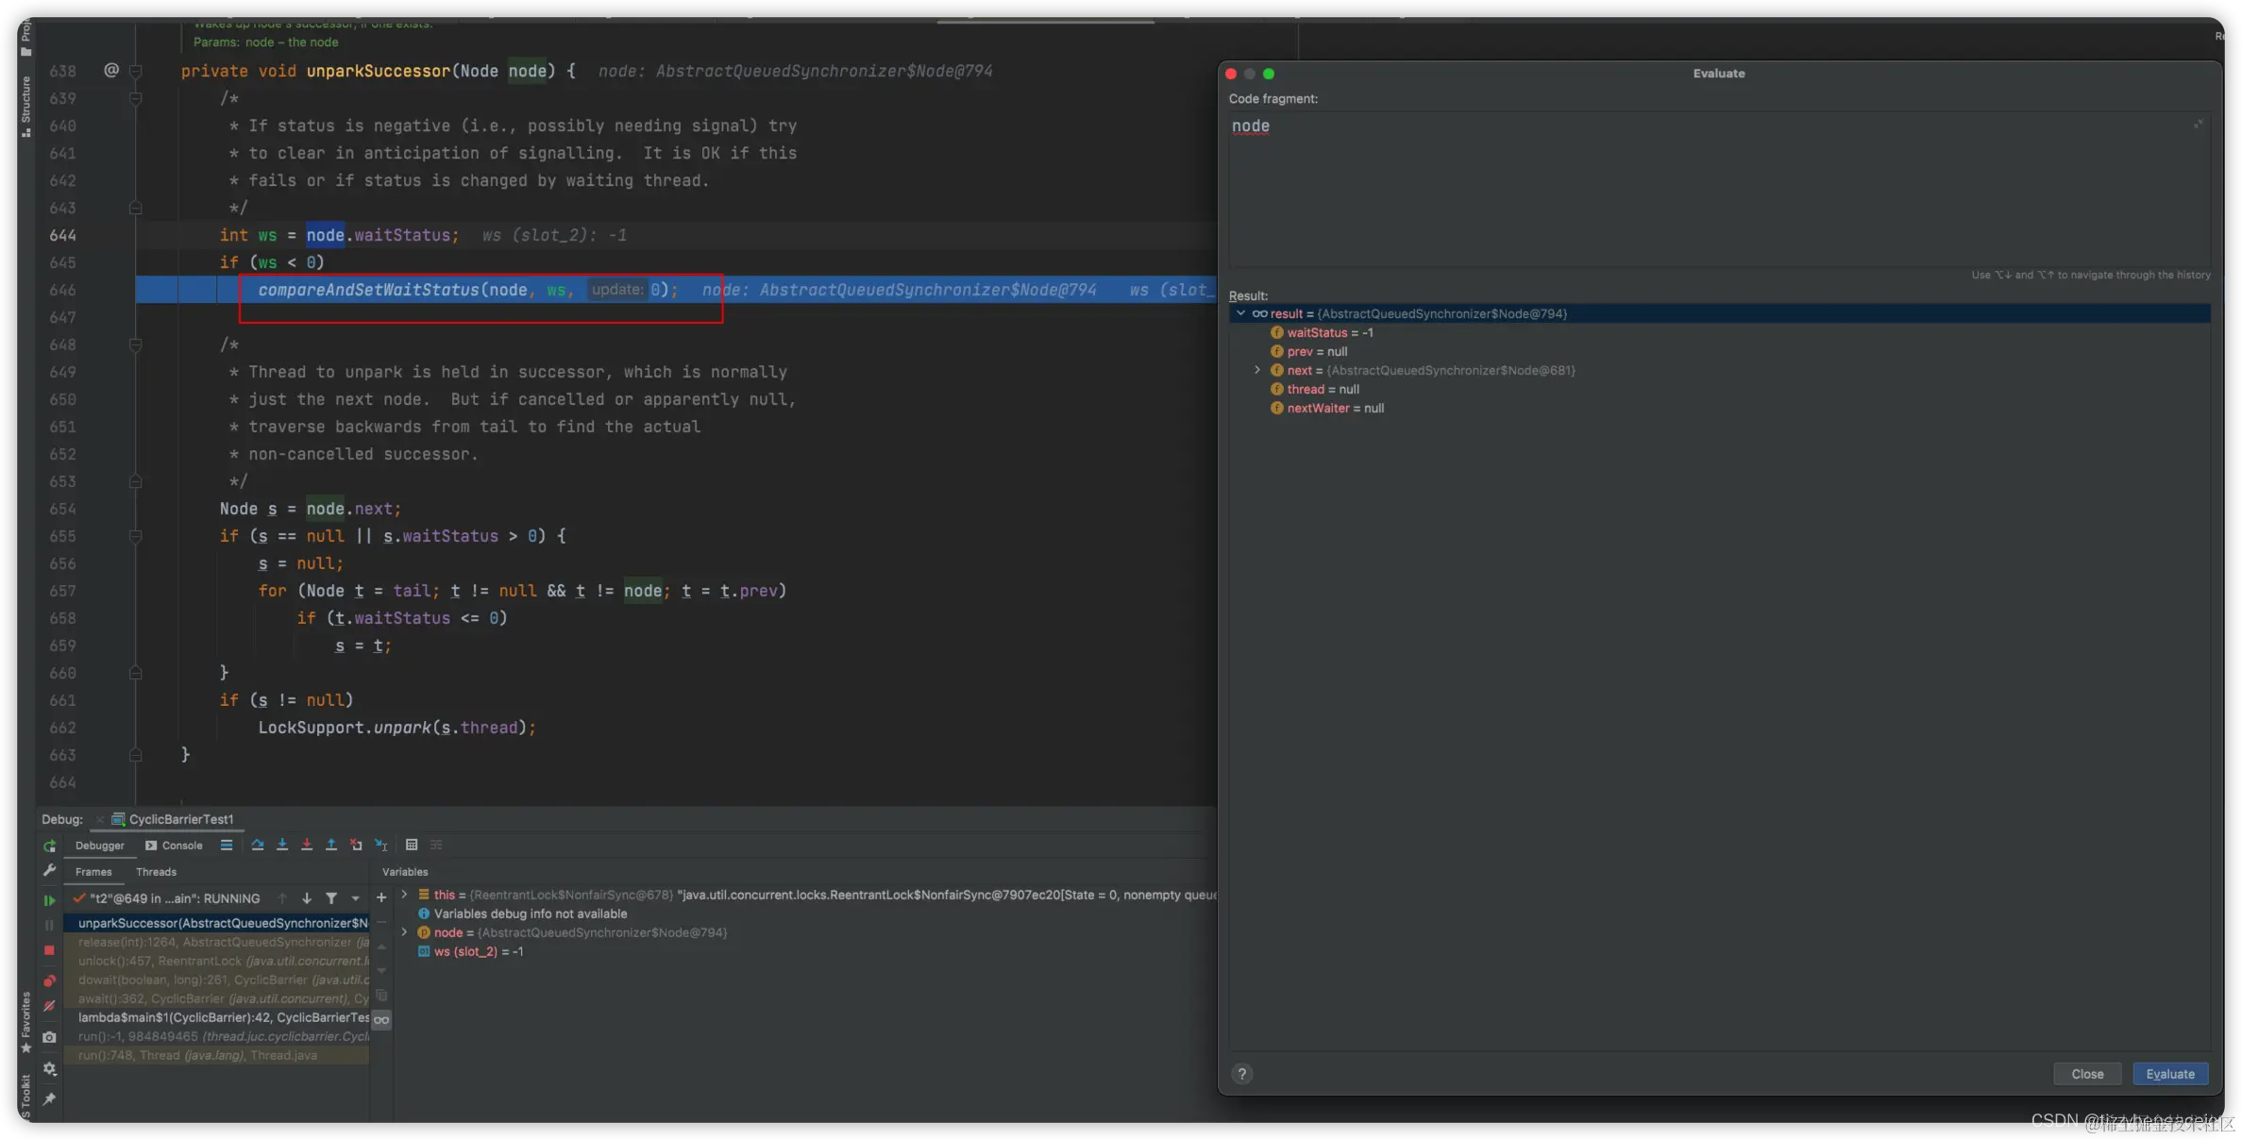Open Favorites tool window tab
The image size is (2242, 1140).
pyautogui.click(x=25, y=1022)
